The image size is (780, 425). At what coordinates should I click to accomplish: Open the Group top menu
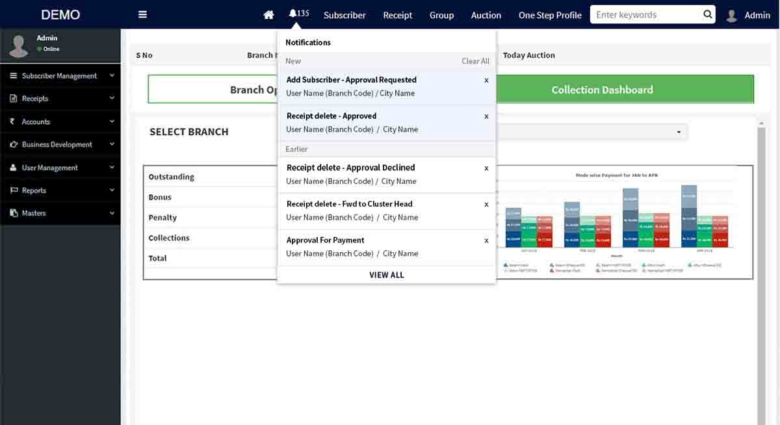(441, 15)
